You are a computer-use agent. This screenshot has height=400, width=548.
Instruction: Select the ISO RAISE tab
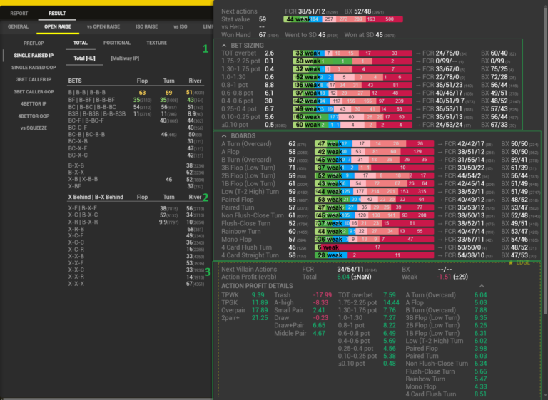146,26
